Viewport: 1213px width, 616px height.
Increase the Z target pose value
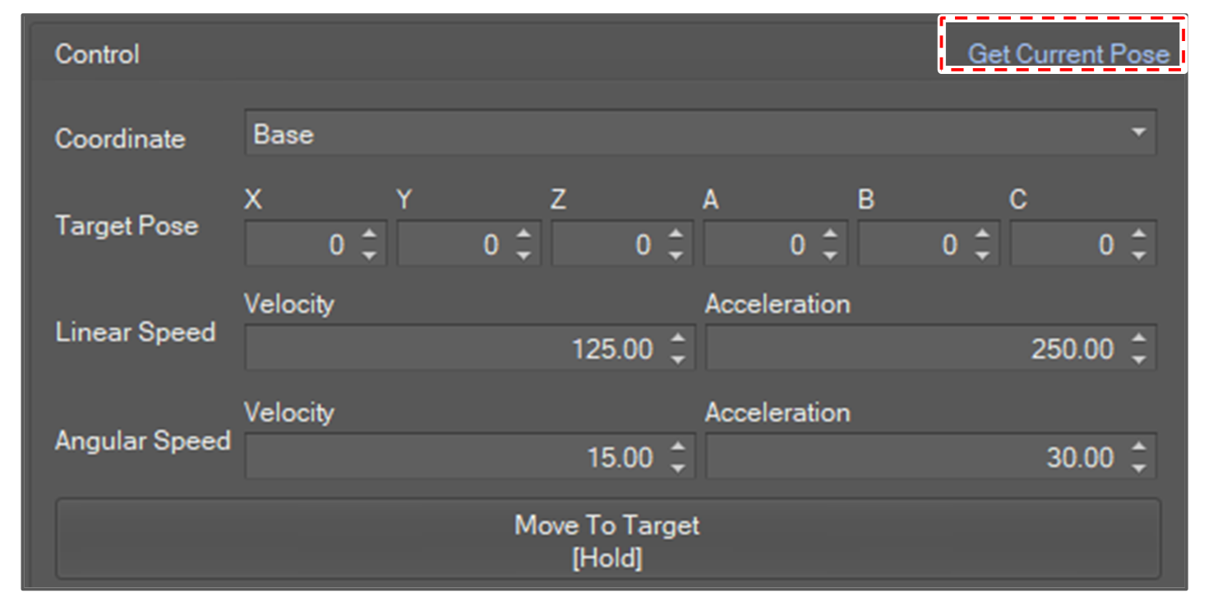click(x=676, y=235)
